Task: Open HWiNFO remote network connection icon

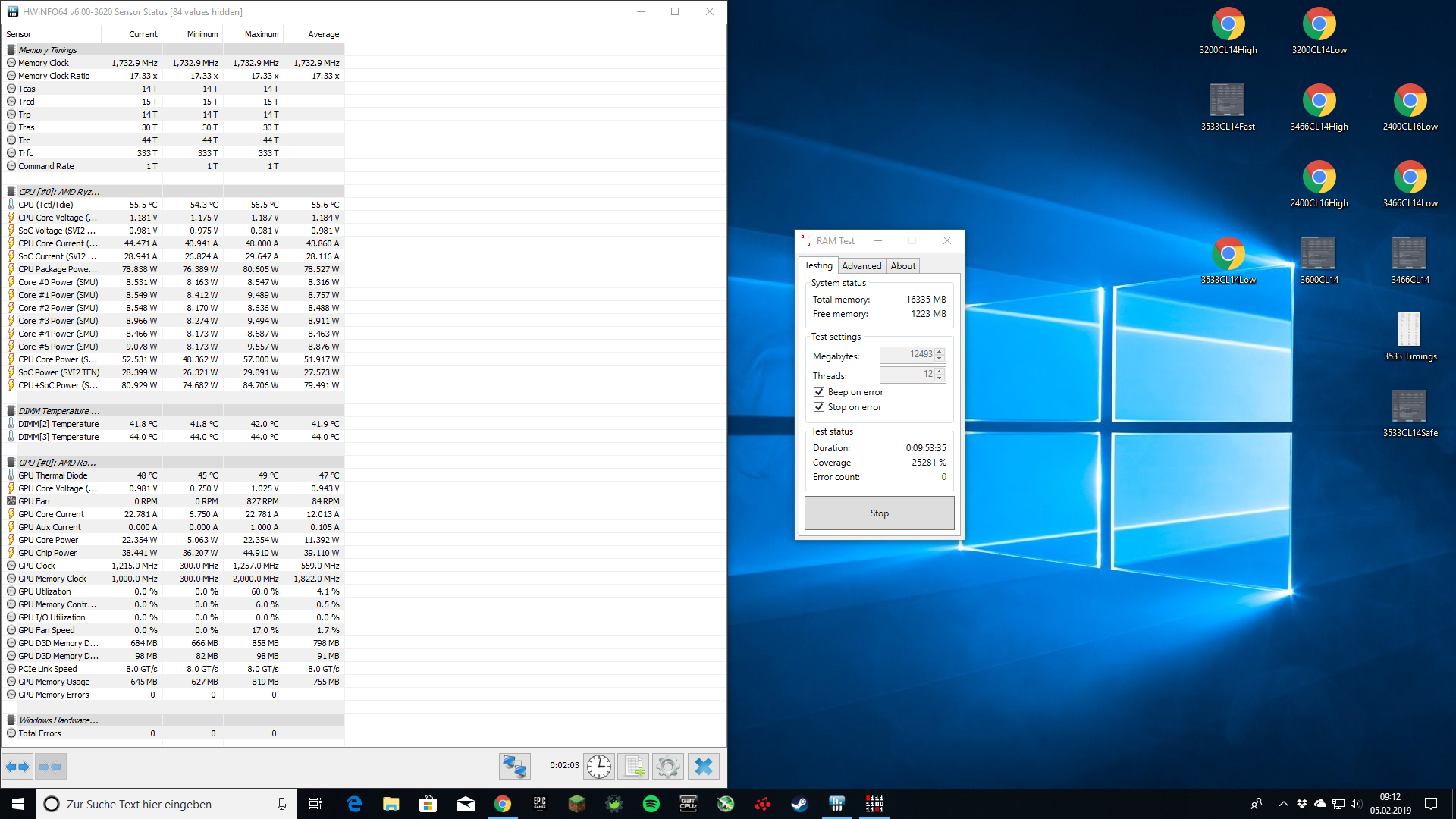Action: [514, 767]
